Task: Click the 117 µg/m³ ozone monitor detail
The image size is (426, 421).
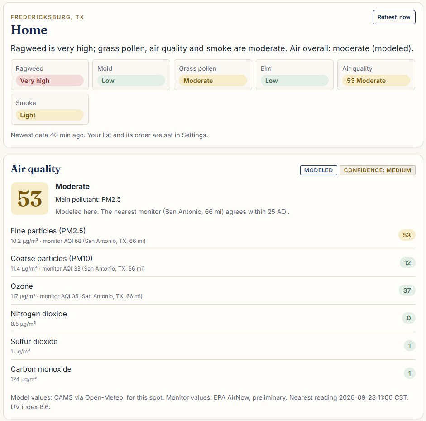Action: [77, 296]
